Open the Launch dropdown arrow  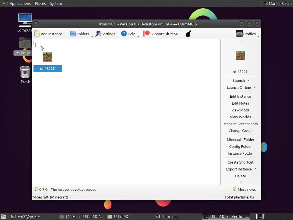pos(249,80)
